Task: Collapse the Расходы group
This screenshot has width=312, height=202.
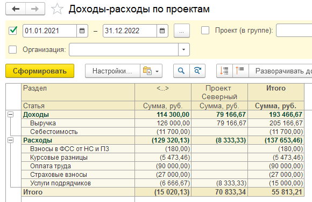Action: pyautogui.click(x=10, y=140)
